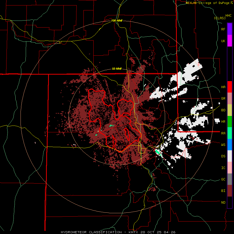Click the BD yellow legend swatch
The width and height of the screenshot is (234, 234).
230,110
